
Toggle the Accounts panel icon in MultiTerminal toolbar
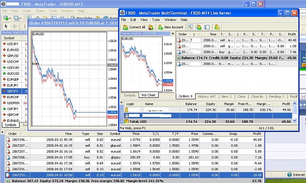pos(199,27)
